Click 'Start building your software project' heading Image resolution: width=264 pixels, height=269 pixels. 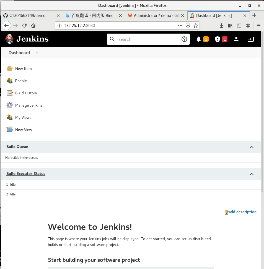94,260
